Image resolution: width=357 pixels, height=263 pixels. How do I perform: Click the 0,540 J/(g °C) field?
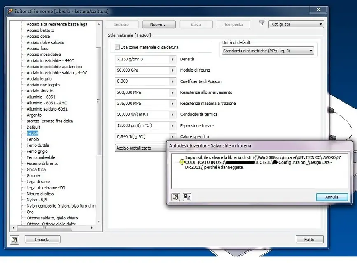[x=142, y=136]
